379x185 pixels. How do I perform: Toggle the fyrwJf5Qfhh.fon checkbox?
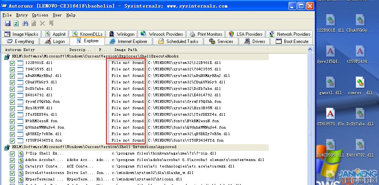pos(12,102)
